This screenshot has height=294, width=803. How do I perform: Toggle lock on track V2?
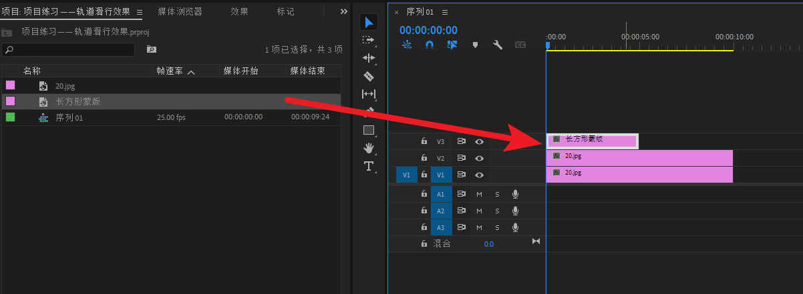click(424, 158)
